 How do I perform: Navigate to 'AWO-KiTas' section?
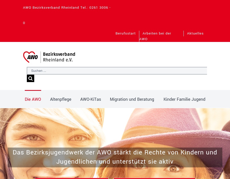coord(90,99)
